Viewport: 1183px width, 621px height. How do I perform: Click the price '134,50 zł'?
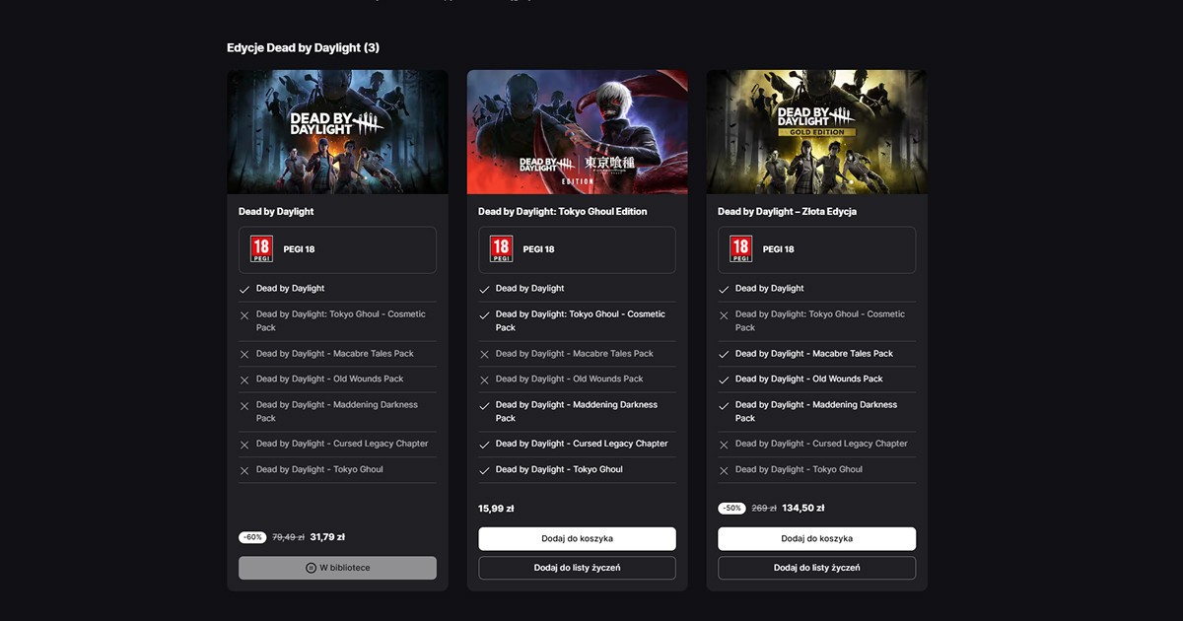[x=803, y=509]
